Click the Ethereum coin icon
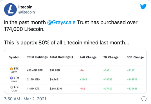Image resolution: width=151 pixels, height=104 pixels. tap(11, 78)
